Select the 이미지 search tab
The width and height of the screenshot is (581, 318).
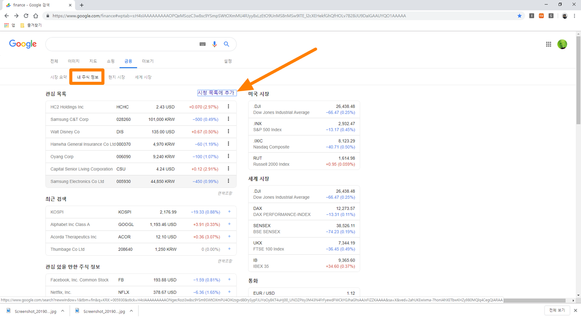pos(73,61)
